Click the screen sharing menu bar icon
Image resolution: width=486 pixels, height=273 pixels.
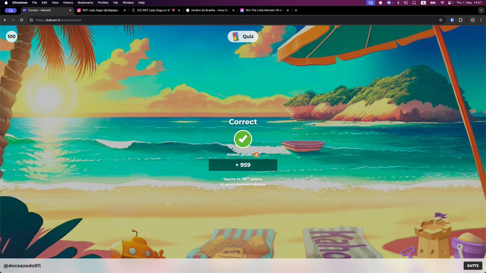tap(371, 2)
